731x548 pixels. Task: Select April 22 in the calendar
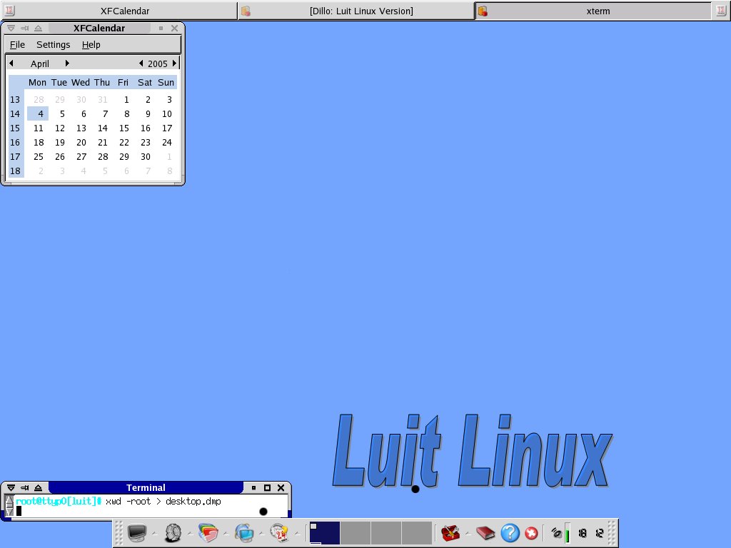(x=124, y=143)
